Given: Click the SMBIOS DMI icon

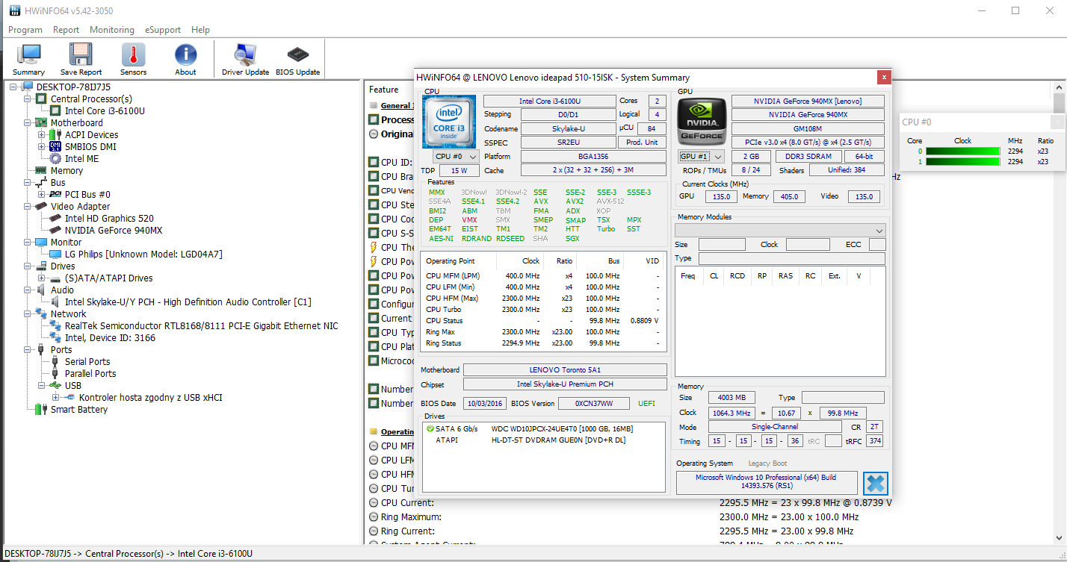Looking at the screenshot, I should (55, 147).
